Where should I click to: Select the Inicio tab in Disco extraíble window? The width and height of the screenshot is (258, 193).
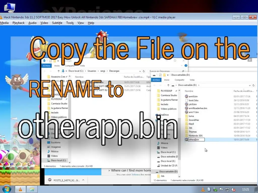click(x=167, y=80)
